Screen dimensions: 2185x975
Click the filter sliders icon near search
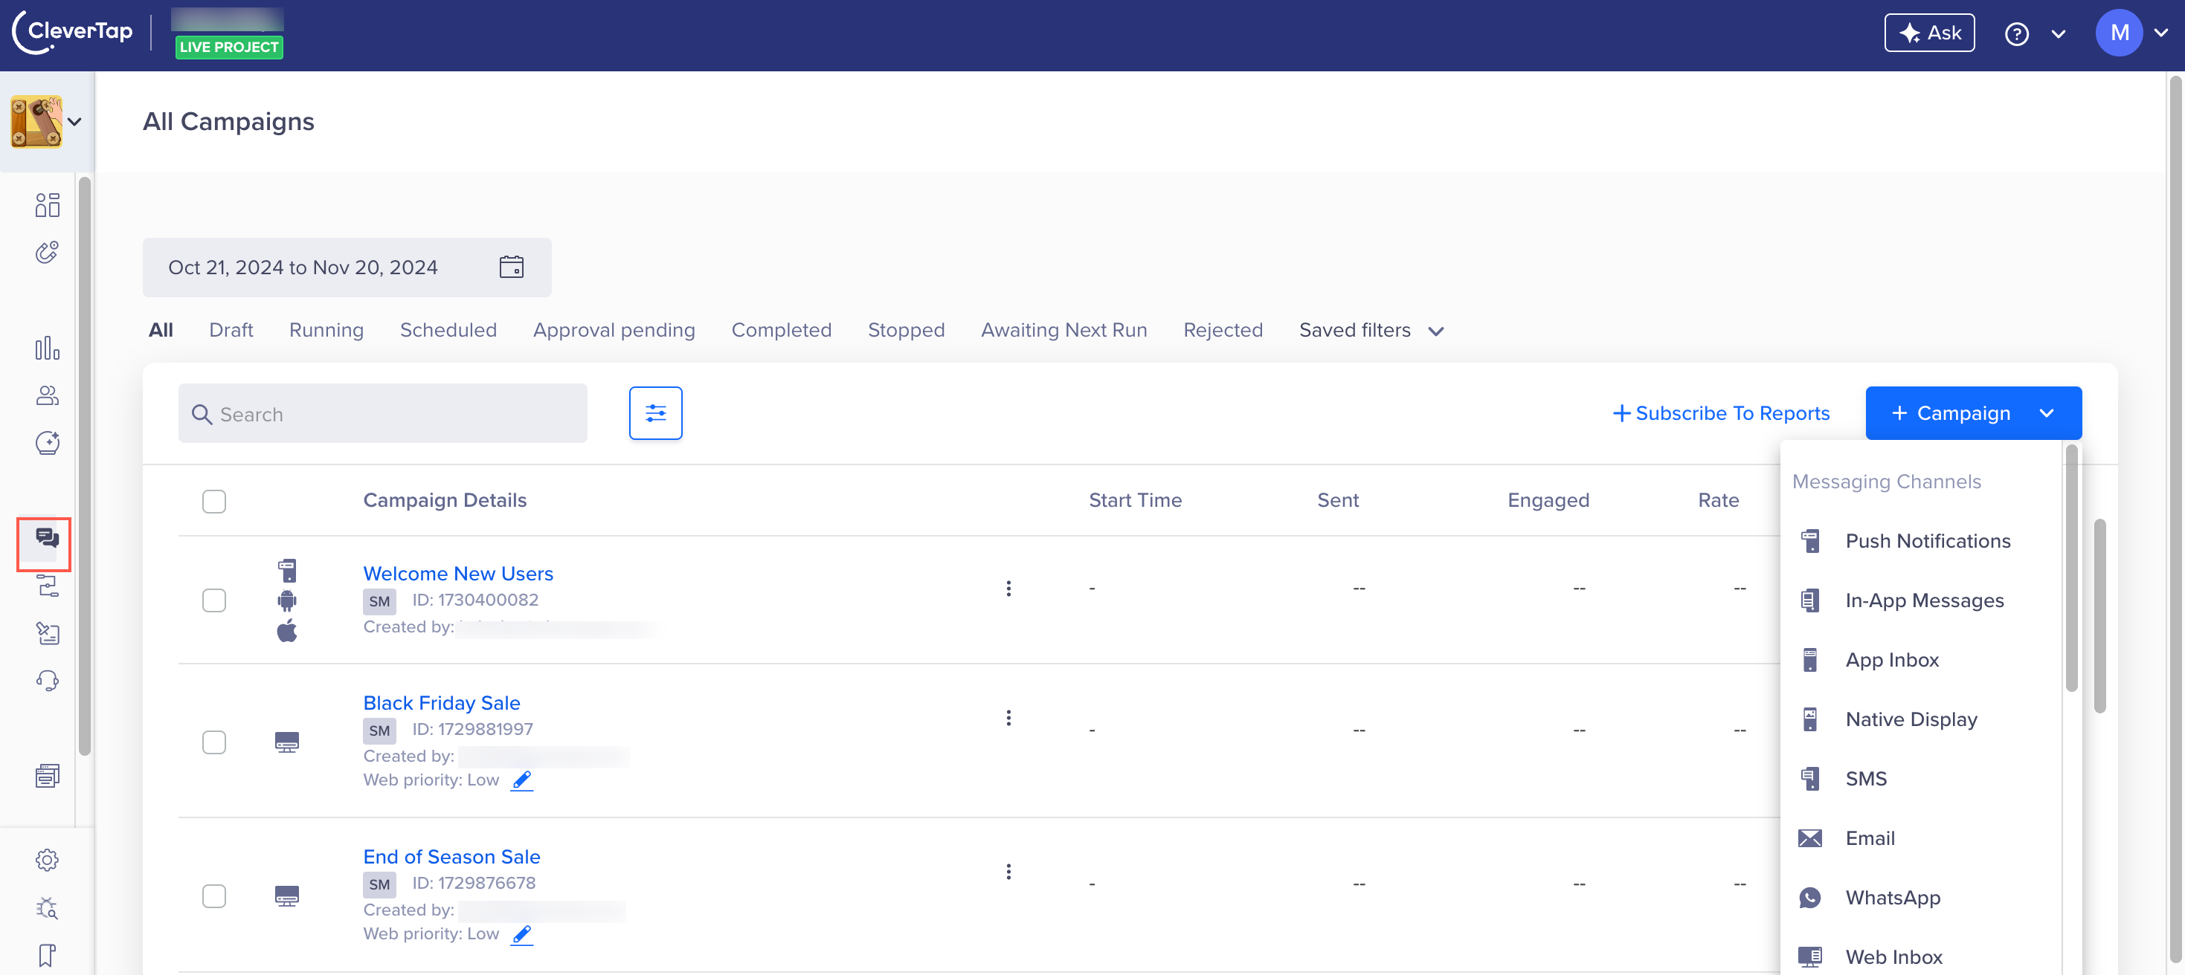point(655,414)
